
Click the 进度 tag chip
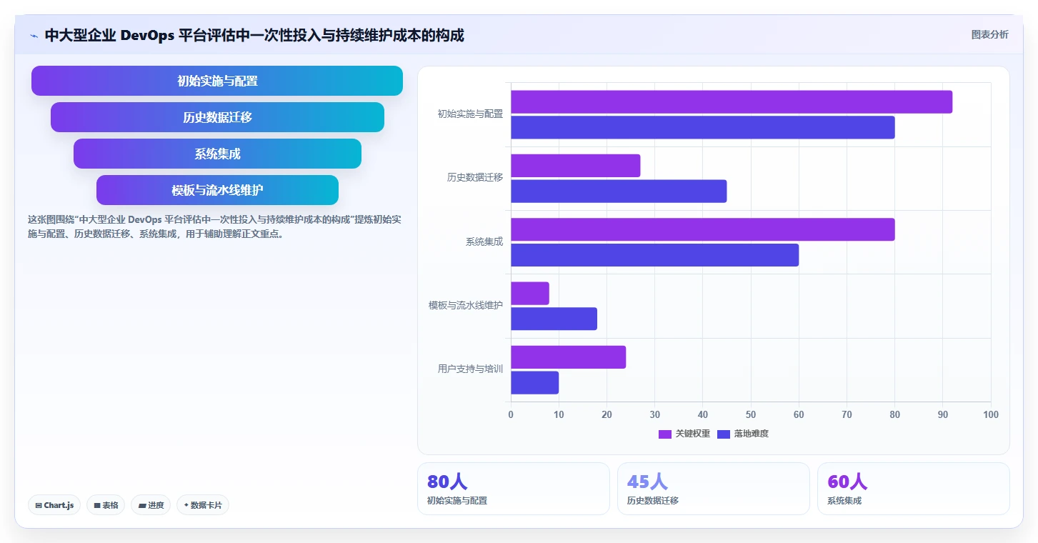[x=151, y=505]
